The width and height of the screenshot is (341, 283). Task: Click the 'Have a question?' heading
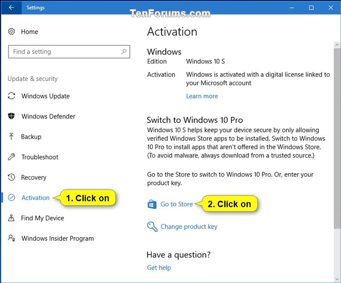point(179,254)
